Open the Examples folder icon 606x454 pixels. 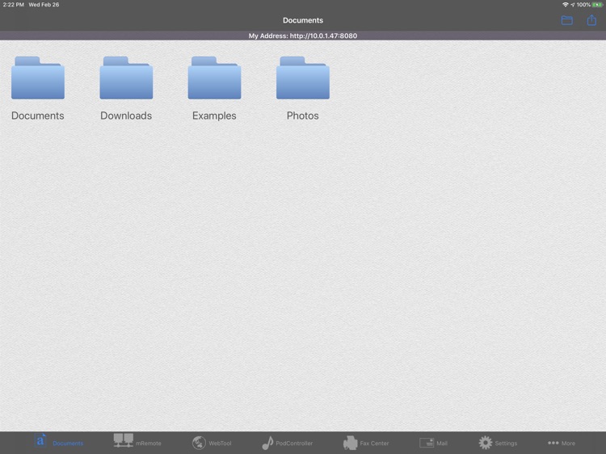tap(214, 78)
